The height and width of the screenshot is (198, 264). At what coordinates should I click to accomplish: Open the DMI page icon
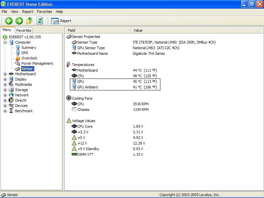(x=18, y=53)
